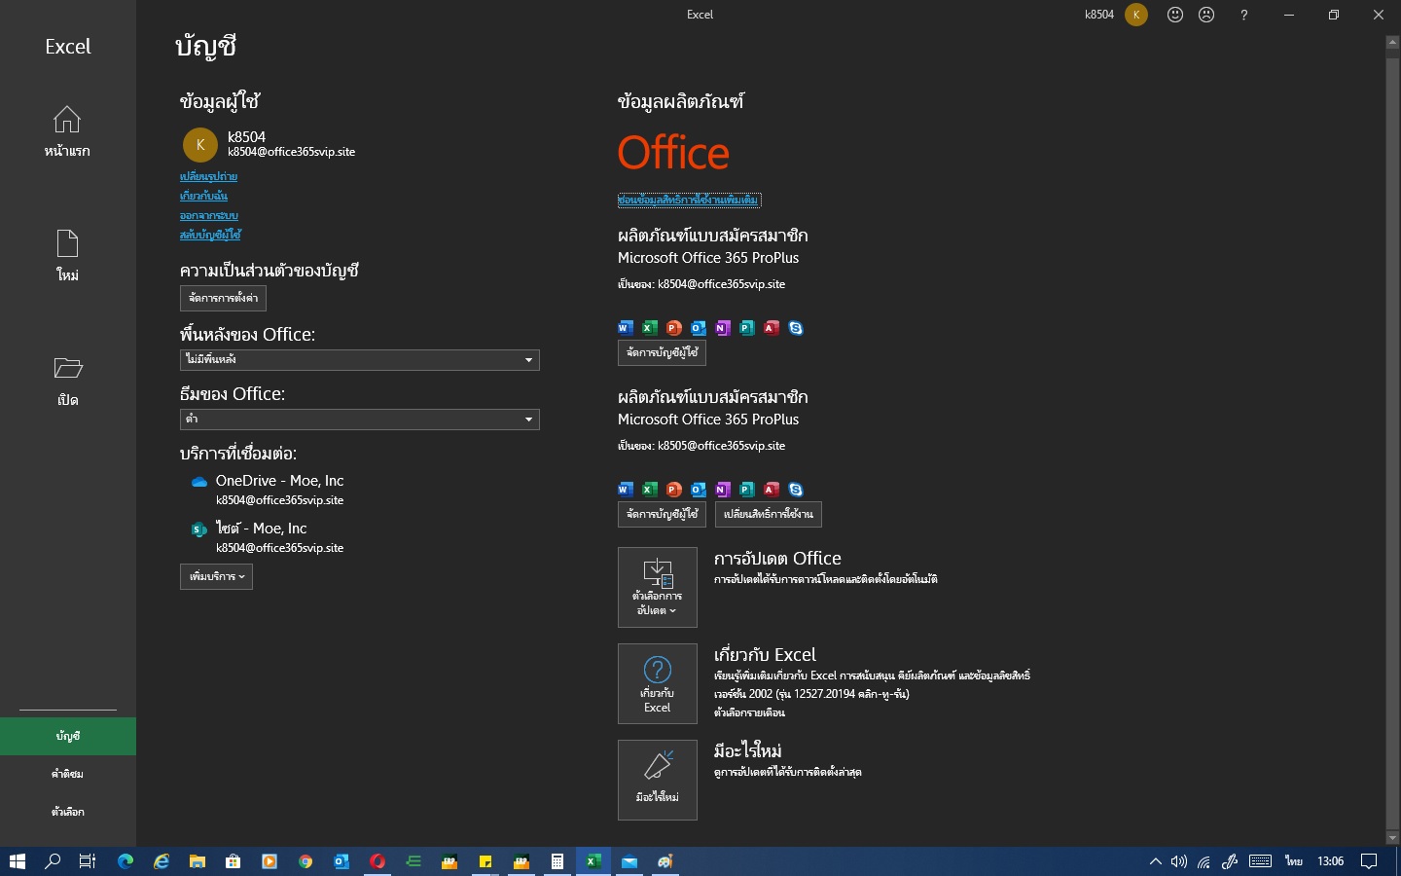The image size is (1401, 876).
Task: Open the New (ใหม่) workbook page
Action: 67,256
